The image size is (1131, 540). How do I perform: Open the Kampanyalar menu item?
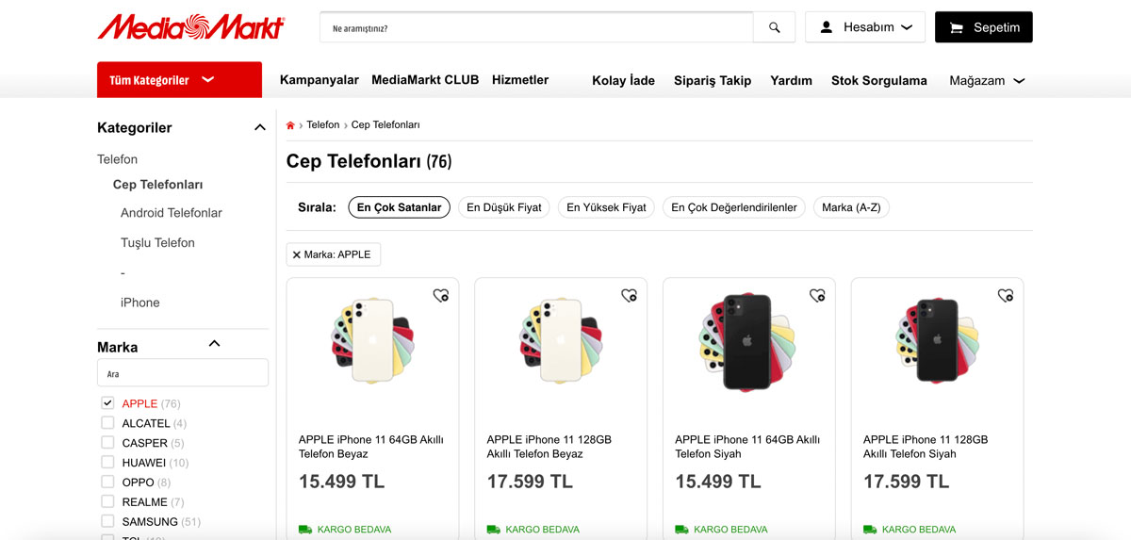click(x=319, y=80)
